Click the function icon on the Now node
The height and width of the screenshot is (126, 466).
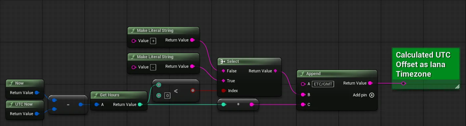[11, 83]
